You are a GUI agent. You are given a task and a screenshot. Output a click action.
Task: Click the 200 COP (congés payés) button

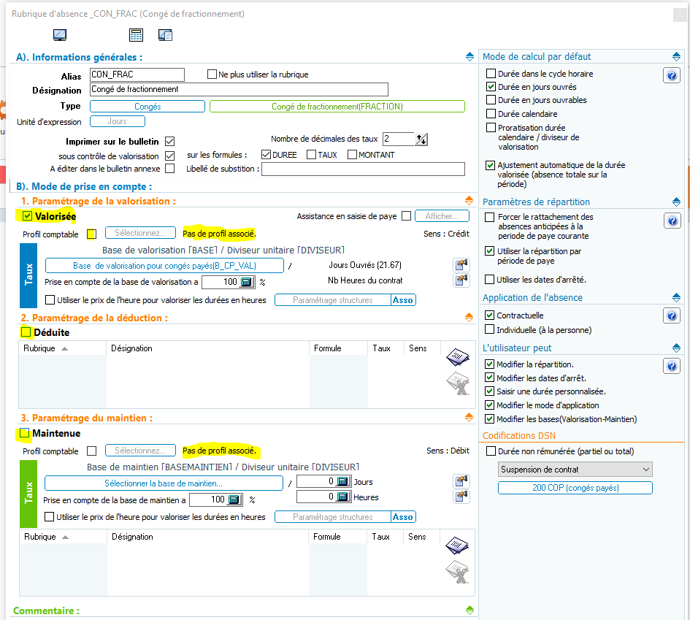(575, 488)
